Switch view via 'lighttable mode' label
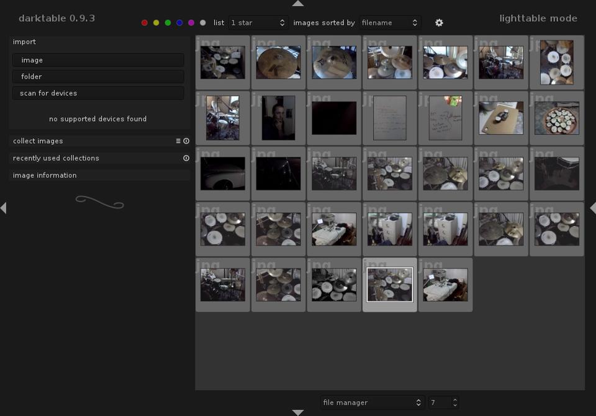 [x=538, y=18]
